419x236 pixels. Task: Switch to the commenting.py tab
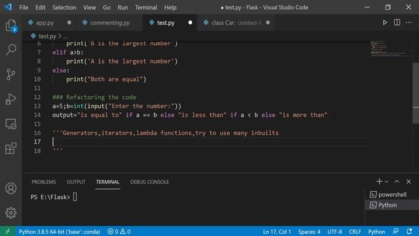tap(110, 23)
